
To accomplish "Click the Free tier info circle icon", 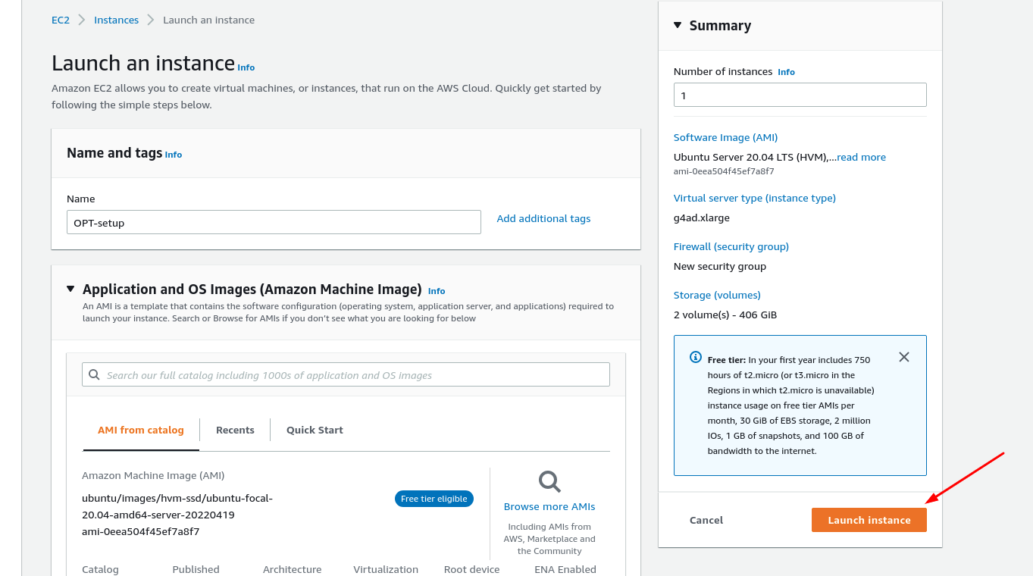I will tap(695, 357).
